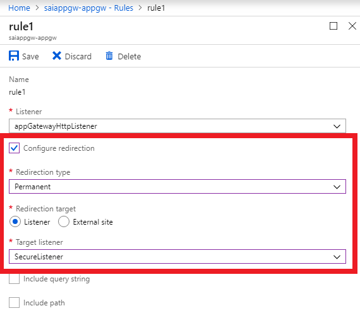Viewport: 360px width, 318px height.
Task: Maximize the rule1 blade
Action: point(333,26)
